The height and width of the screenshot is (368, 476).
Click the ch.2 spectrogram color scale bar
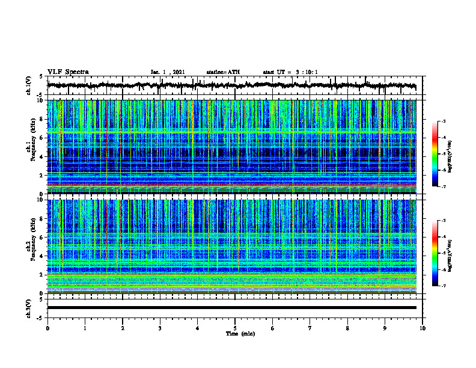[435, 253]
